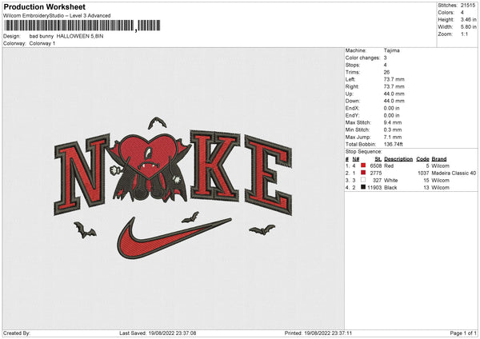Click the red swatch in the Red row
This screenshot has height=339, width=480.
[x=363, y=166]
